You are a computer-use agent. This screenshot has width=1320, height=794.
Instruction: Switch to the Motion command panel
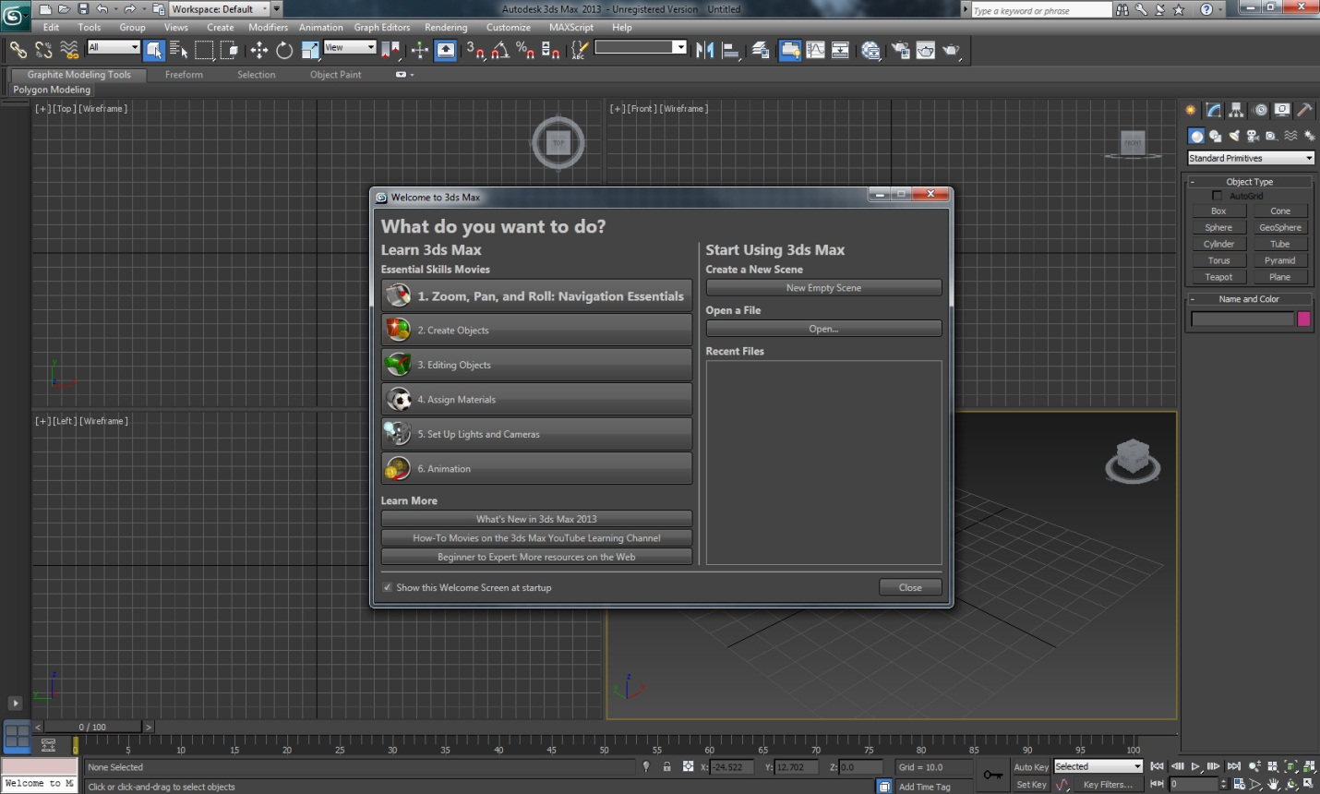coord(1260,110)
